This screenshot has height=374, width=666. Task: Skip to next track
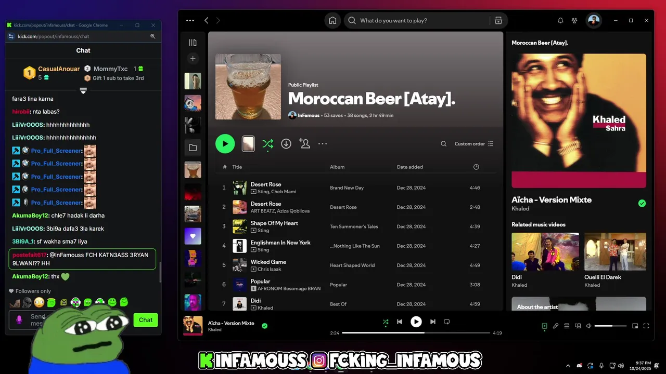[433, 322]
